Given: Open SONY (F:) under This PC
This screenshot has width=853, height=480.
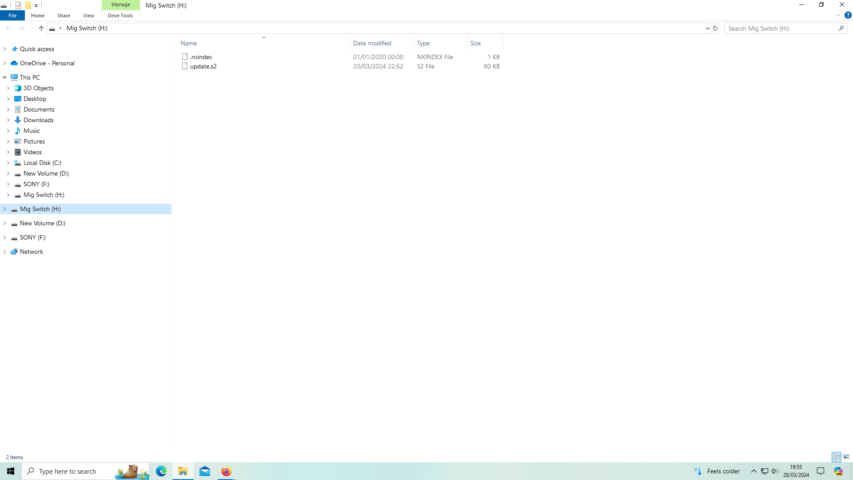Looking at the screenshot, I should (x=36, y=184).
